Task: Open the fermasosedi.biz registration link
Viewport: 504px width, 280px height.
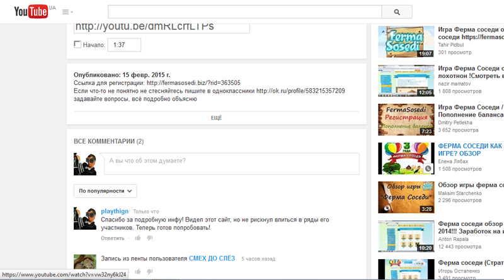Action: [x=193, y=83]
